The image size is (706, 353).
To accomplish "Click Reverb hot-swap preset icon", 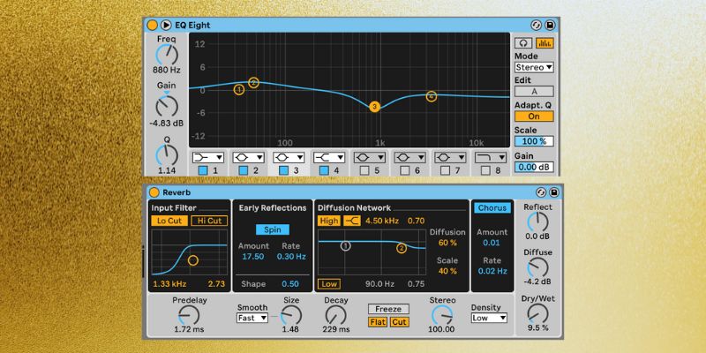I will click(x=541, y=192).
